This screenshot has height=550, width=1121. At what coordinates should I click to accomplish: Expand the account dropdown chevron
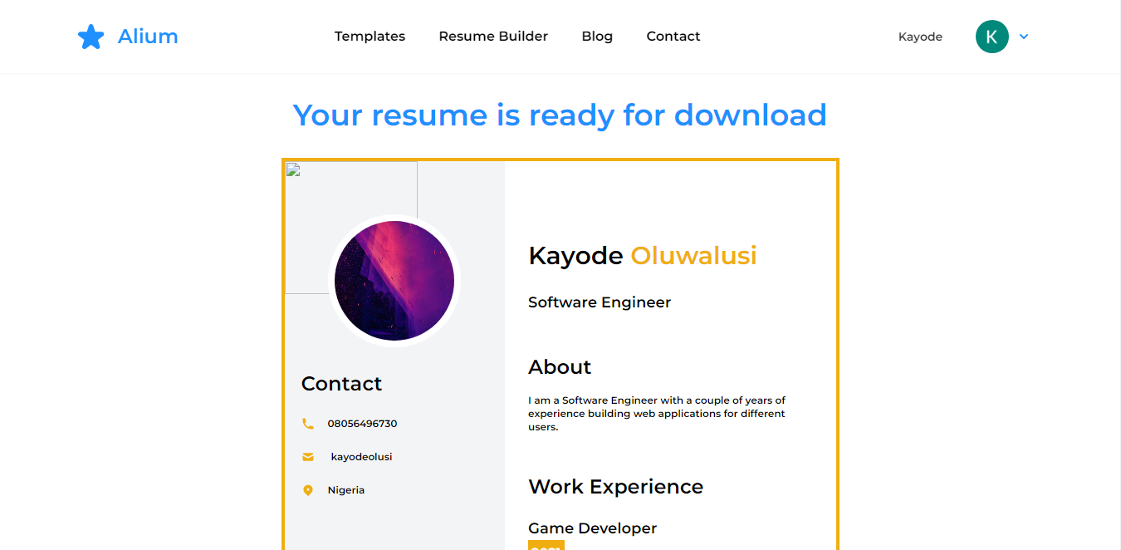click(1024, 37)
